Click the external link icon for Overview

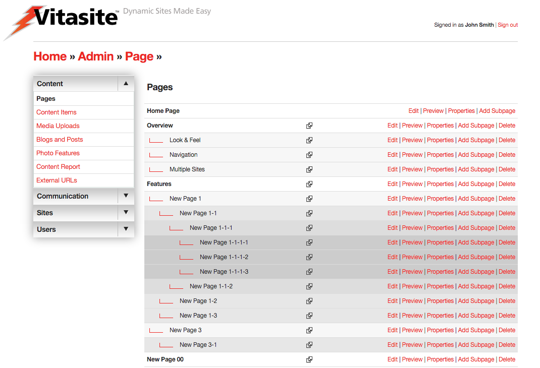309,126
